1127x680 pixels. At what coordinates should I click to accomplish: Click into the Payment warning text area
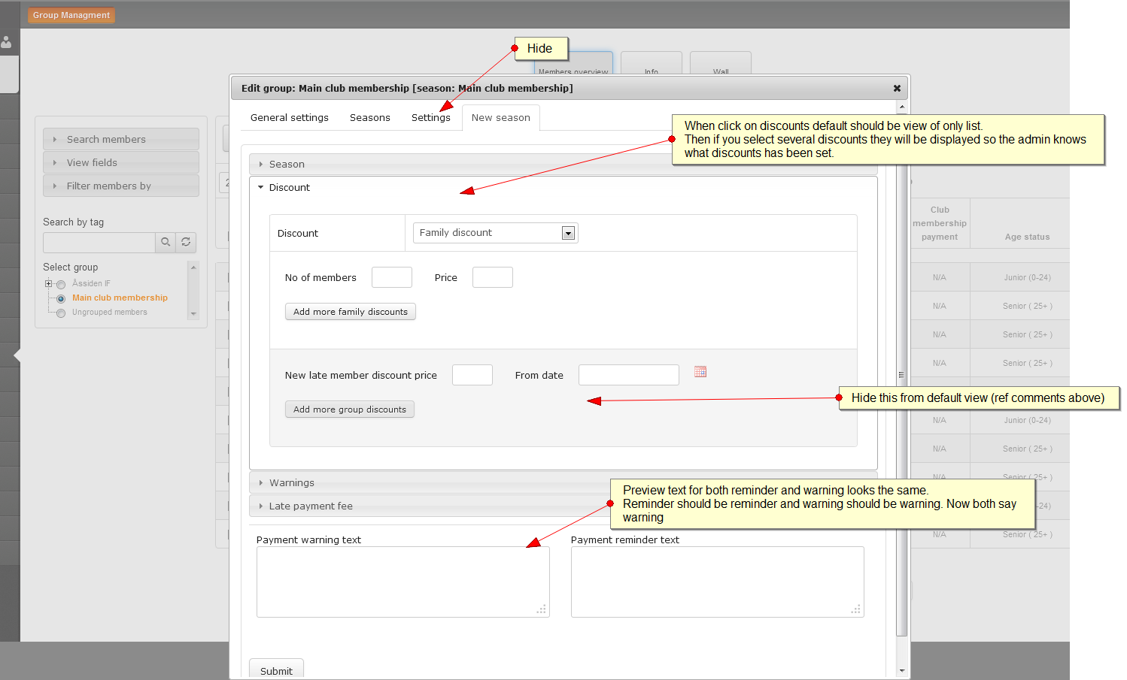pyautogui.click(x=403, y=582)
